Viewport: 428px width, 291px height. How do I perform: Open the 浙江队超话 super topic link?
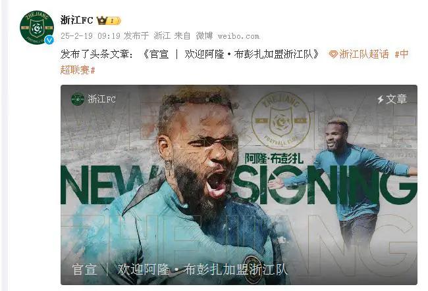[364, 54]
